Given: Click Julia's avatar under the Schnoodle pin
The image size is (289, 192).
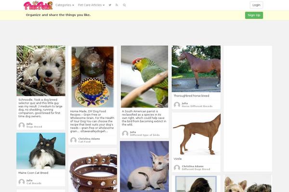Looking at the screenshot, I should point(22,125).
